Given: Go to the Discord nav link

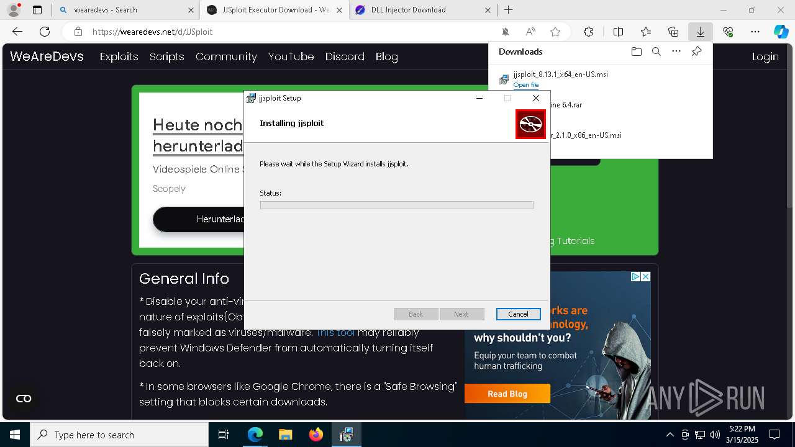Looking at the screenshot, I should coord(345,56).
